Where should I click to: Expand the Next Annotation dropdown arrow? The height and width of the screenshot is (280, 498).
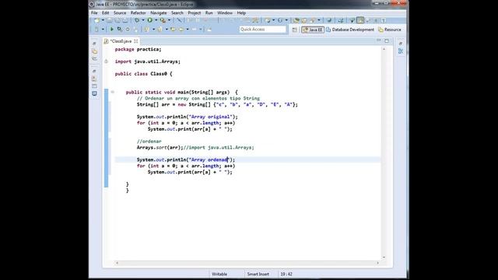pyautogui.click(x=154, y=30)
